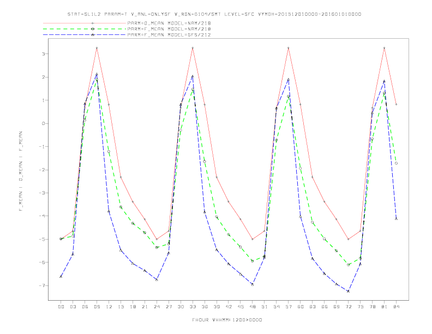Click x-axis forecast hour label 48
432x334 pixels.
(253, 307)
